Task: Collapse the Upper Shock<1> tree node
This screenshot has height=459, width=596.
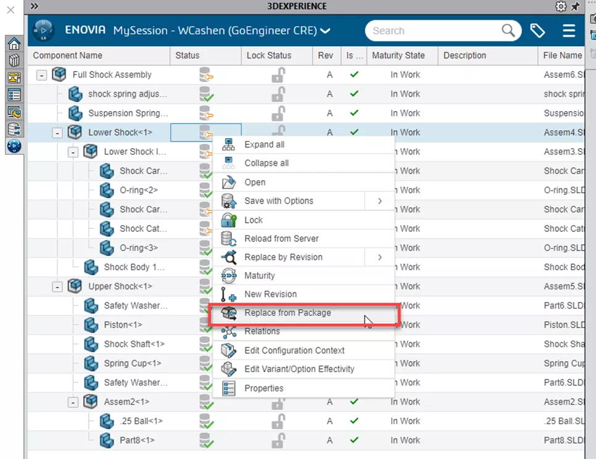Action: (x=57, y=287)
